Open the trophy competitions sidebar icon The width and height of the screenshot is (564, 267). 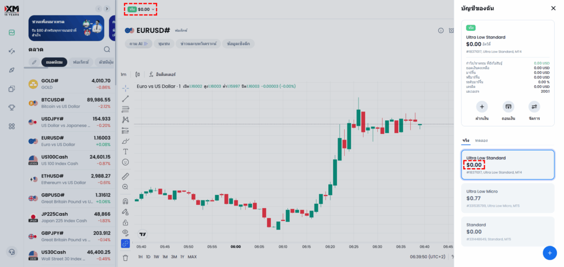(12, 107)
